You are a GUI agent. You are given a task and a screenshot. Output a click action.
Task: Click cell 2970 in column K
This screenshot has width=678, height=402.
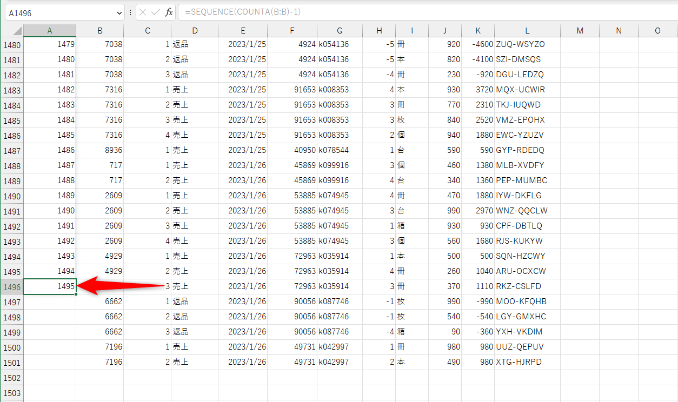pyautogui.click(x=478, y=211)
